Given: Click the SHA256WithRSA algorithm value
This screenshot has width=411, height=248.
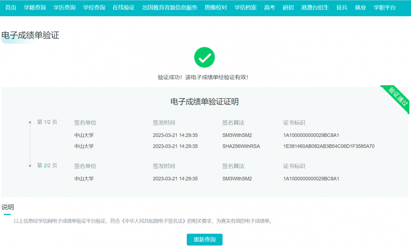Looking at the screenshot, I should point(241,146).
